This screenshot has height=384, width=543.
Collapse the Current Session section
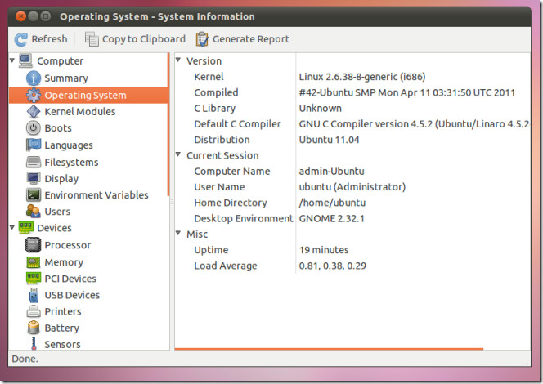click(x=178, y=154)
